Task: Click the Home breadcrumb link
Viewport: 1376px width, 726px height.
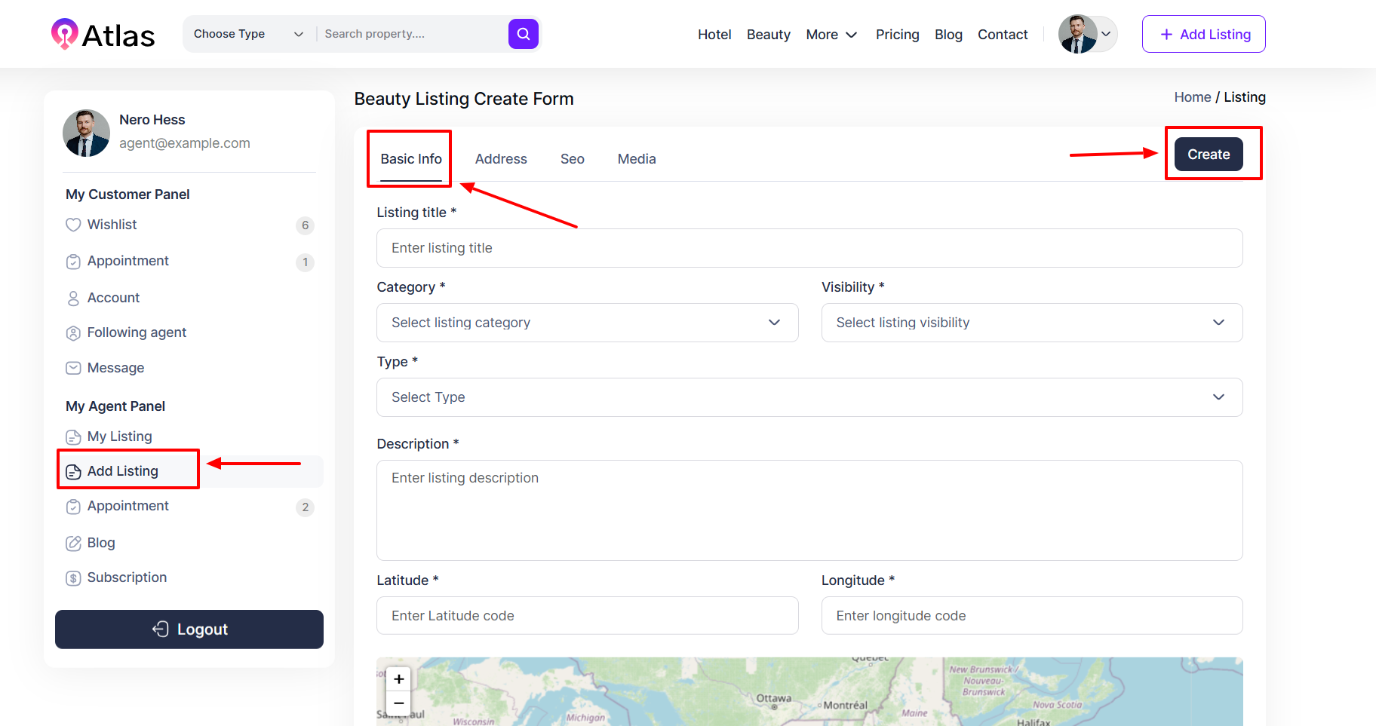Action: tap(1192, 97)
